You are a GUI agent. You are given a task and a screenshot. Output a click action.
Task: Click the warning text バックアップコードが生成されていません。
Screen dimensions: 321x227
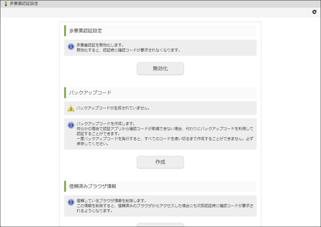(x=113, y=108)
